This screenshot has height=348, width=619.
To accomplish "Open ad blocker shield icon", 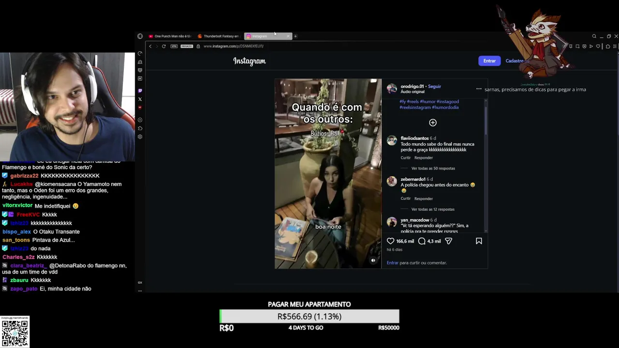I will pos(584,46).
